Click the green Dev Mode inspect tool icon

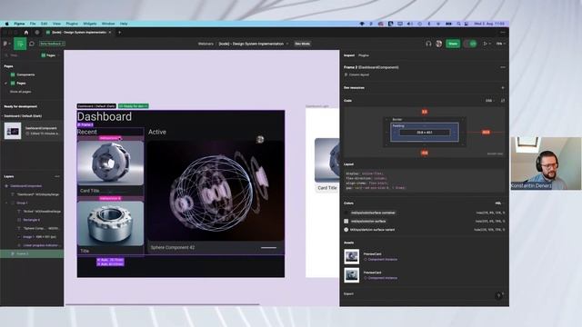20,44
